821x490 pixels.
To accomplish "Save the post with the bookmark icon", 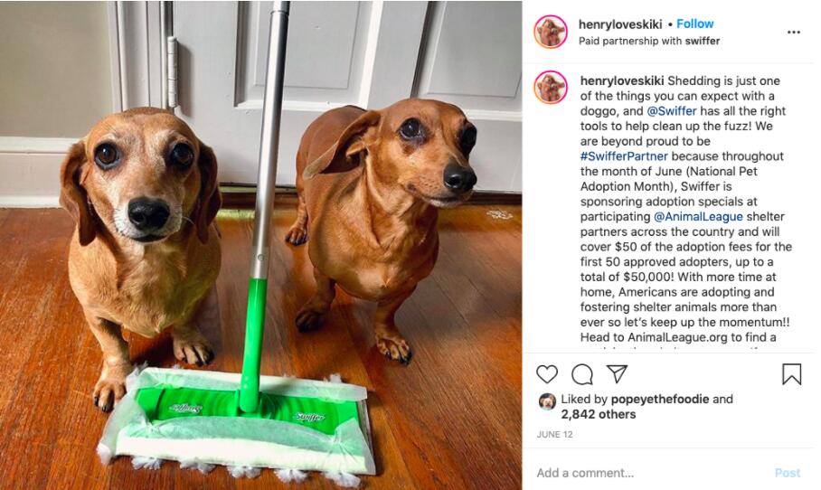I will [x=792, y=374].
